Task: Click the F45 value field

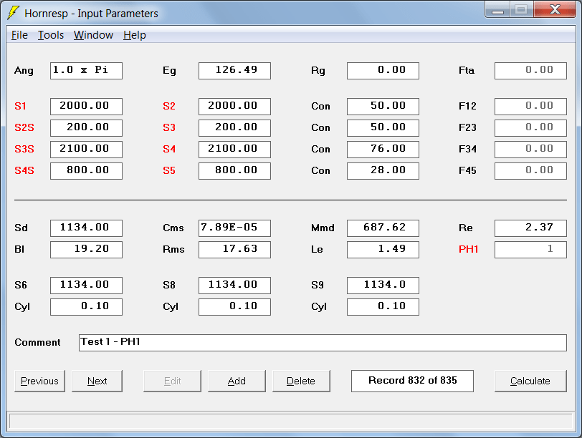Action: 531,171
